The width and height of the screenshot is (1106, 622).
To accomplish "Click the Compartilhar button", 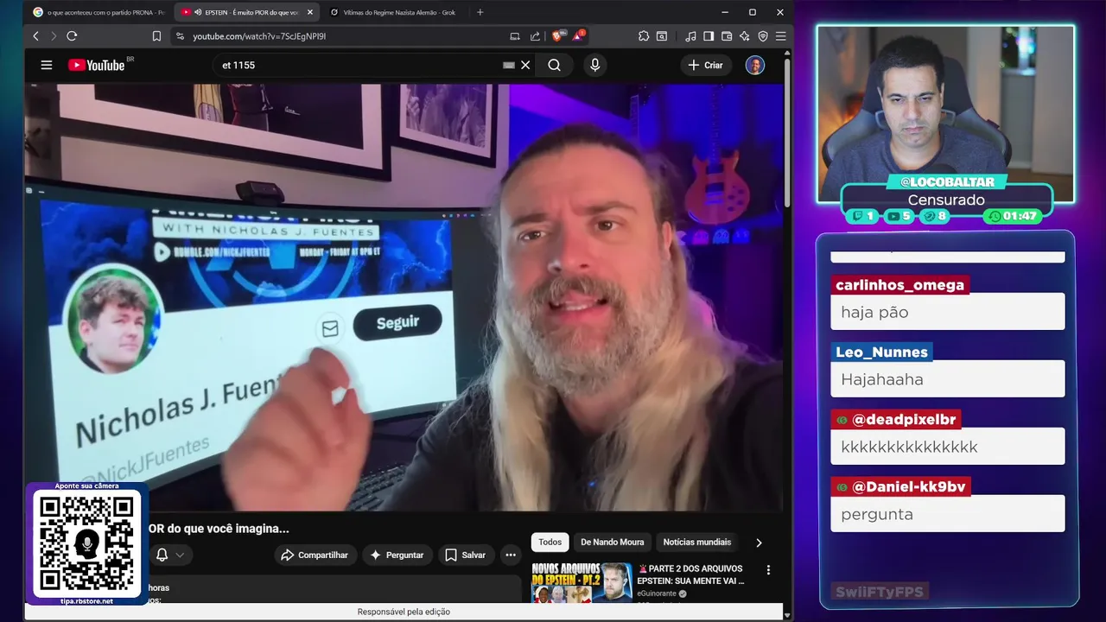I will [x=315, y=555].
